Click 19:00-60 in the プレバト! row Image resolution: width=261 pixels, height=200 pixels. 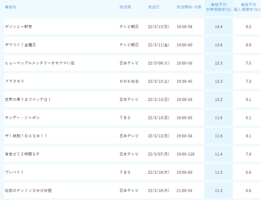pos(184,172)
